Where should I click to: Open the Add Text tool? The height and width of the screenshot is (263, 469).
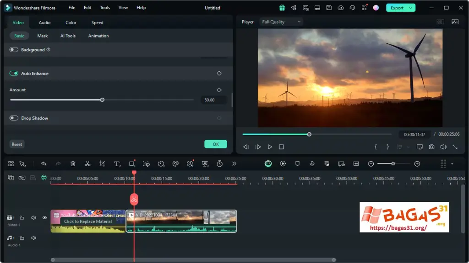click(x=117, y=163)
